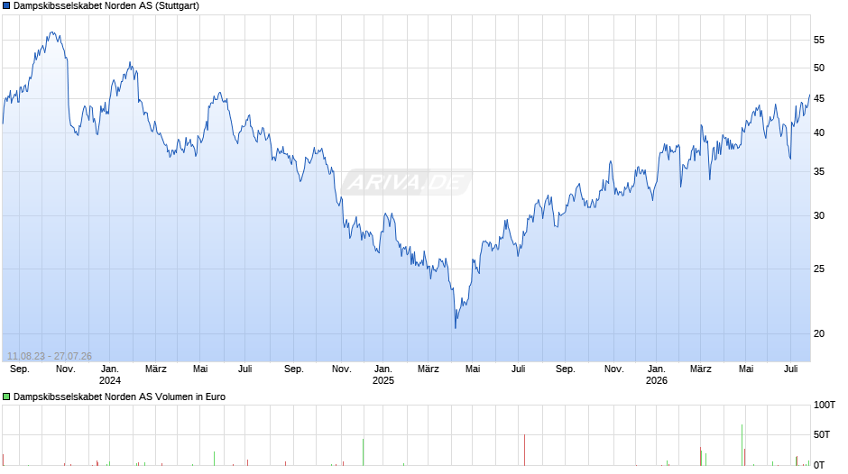Click the price axis label 20
848x474 pixels.
[x=819, y=334]
